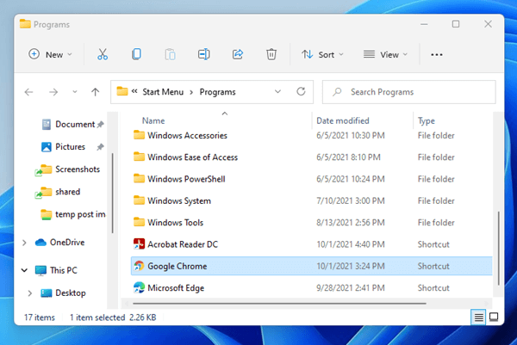Show hidden breadcrumb path chevrons
This screenshot has width=517, height=345.
pyautogui.click(x=134, y=91)
